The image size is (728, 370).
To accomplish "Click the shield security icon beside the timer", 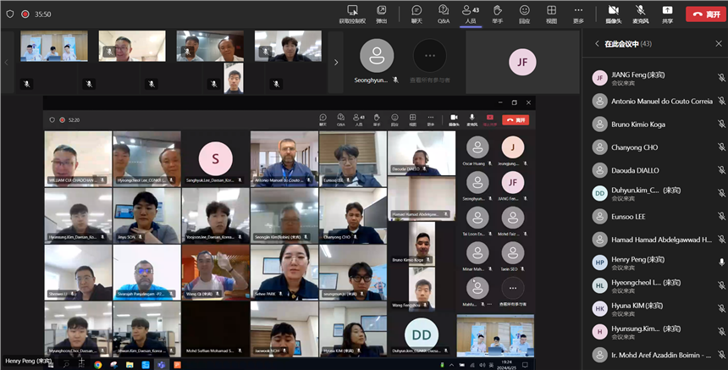I will pos(10,14).
